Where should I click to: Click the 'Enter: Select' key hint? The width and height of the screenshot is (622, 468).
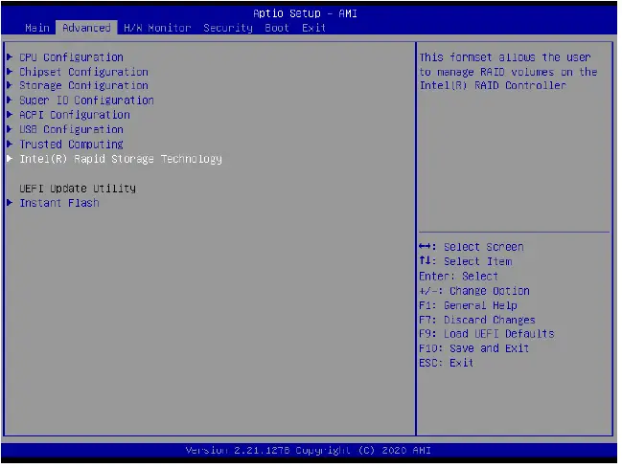(458, 277)
